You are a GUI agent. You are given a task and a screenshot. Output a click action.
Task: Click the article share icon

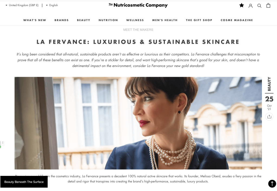click(x=269, y=117)
